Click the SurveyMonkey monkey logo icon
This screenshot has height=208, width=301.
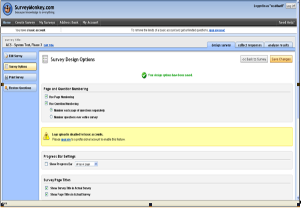7,9
